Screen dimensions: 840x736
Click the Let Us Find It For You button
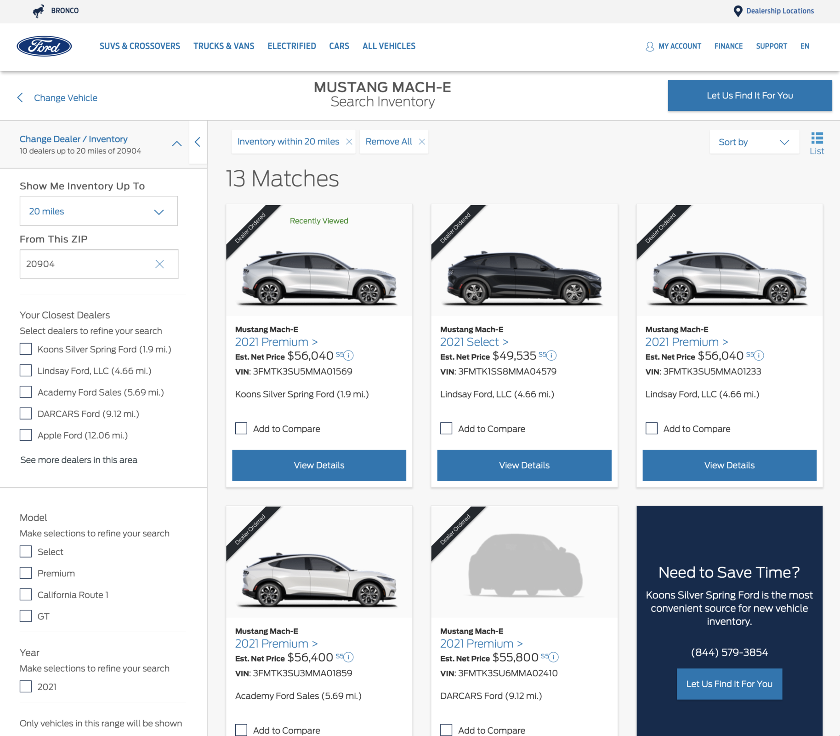[x=749, y=96]
